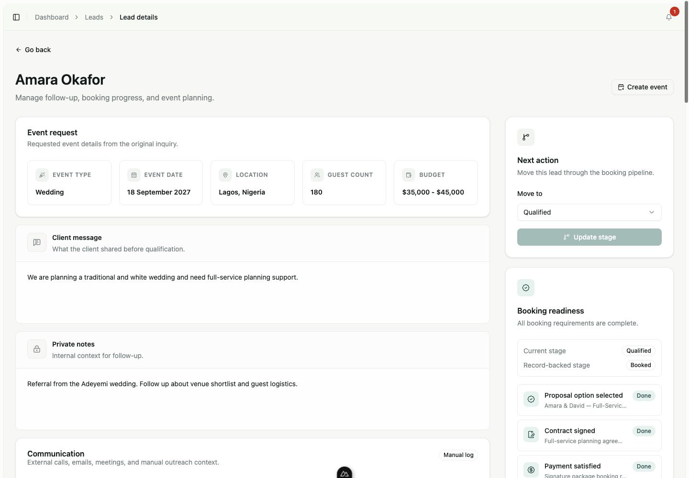This screenshot has width=689, height=478.
Task: Click the guest count value 180
Action: click(x=317, y=192)
